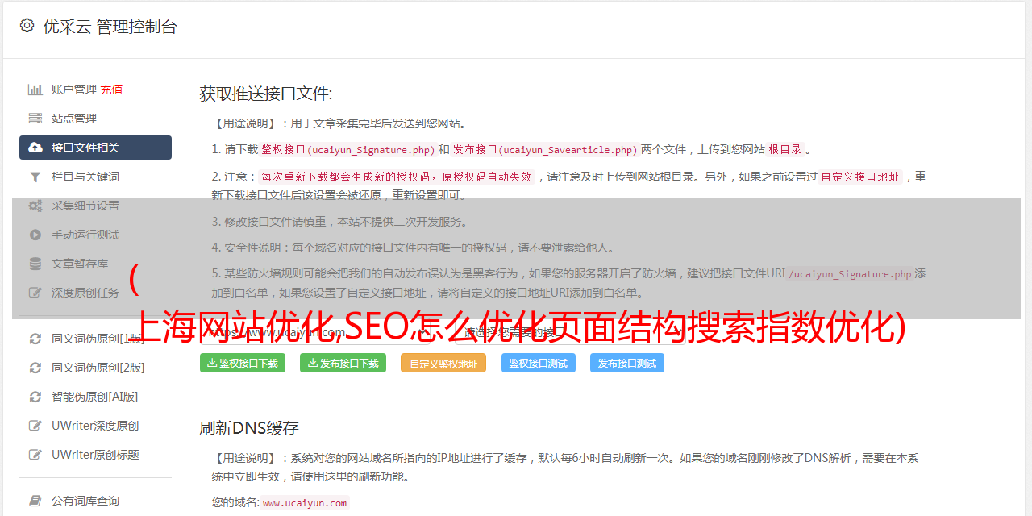
Task: Click the blue 鉴权接口测试 button
Action: (539, 363)
